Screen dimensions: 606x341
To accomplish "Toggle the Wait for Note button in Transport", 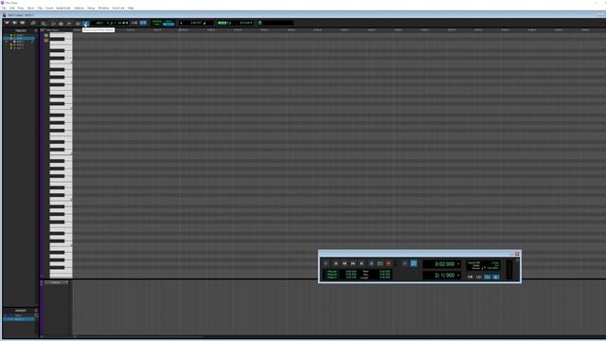I will point(470,277).
